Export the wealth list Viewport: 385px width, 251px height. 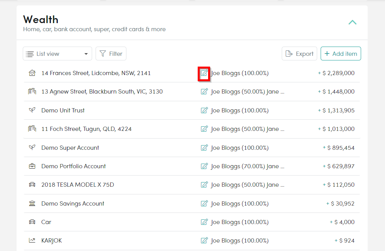[299, 54]
